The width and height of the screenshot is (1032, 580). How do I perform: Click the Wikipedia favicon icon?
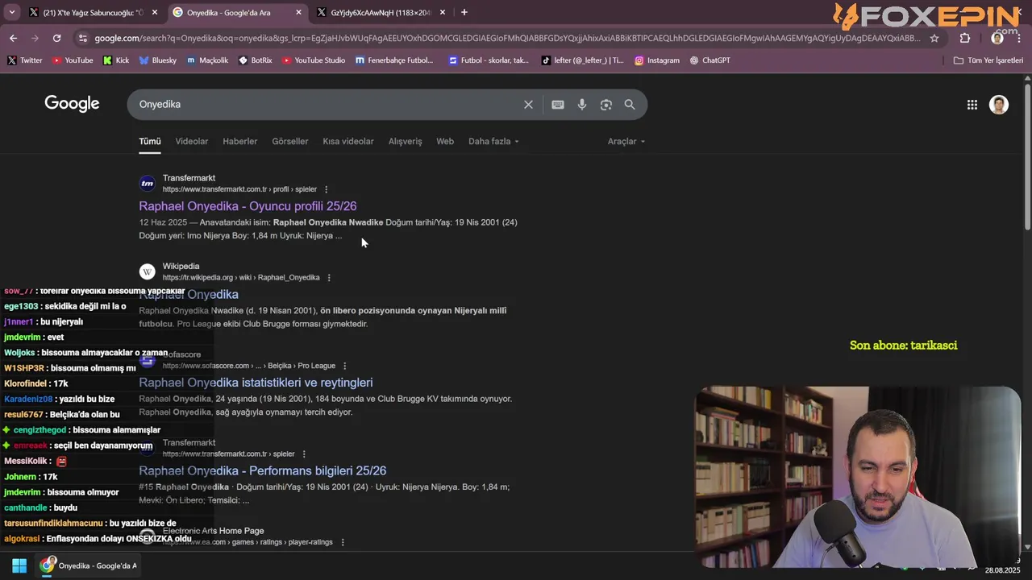pyautogui.click(x=147, y=272)
